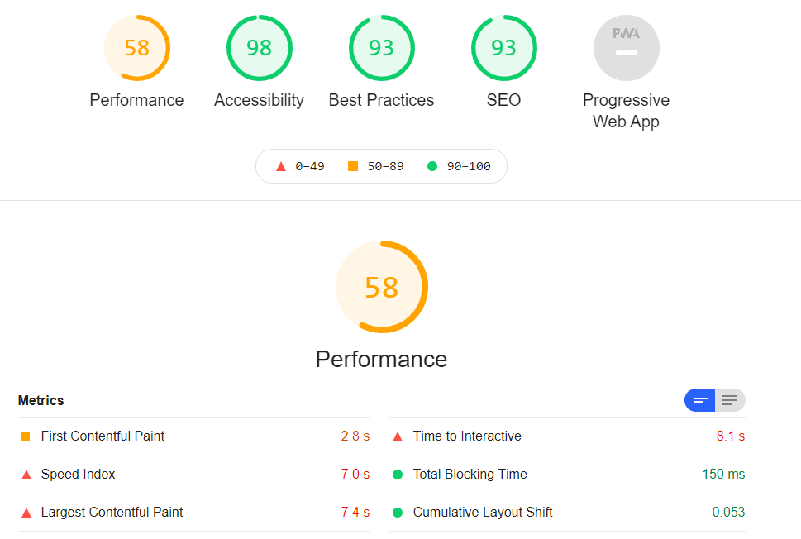
Task: Switch metrics to compact view toggle
Action: pos(700,400)
